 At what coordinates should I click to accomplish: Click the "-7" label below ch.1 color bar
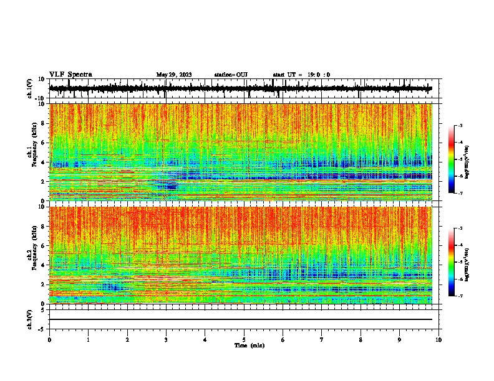coord(460,193)
